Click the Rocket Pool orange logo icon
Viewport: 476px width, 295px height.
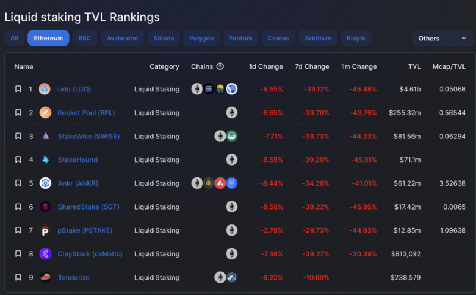pos(45,113)
